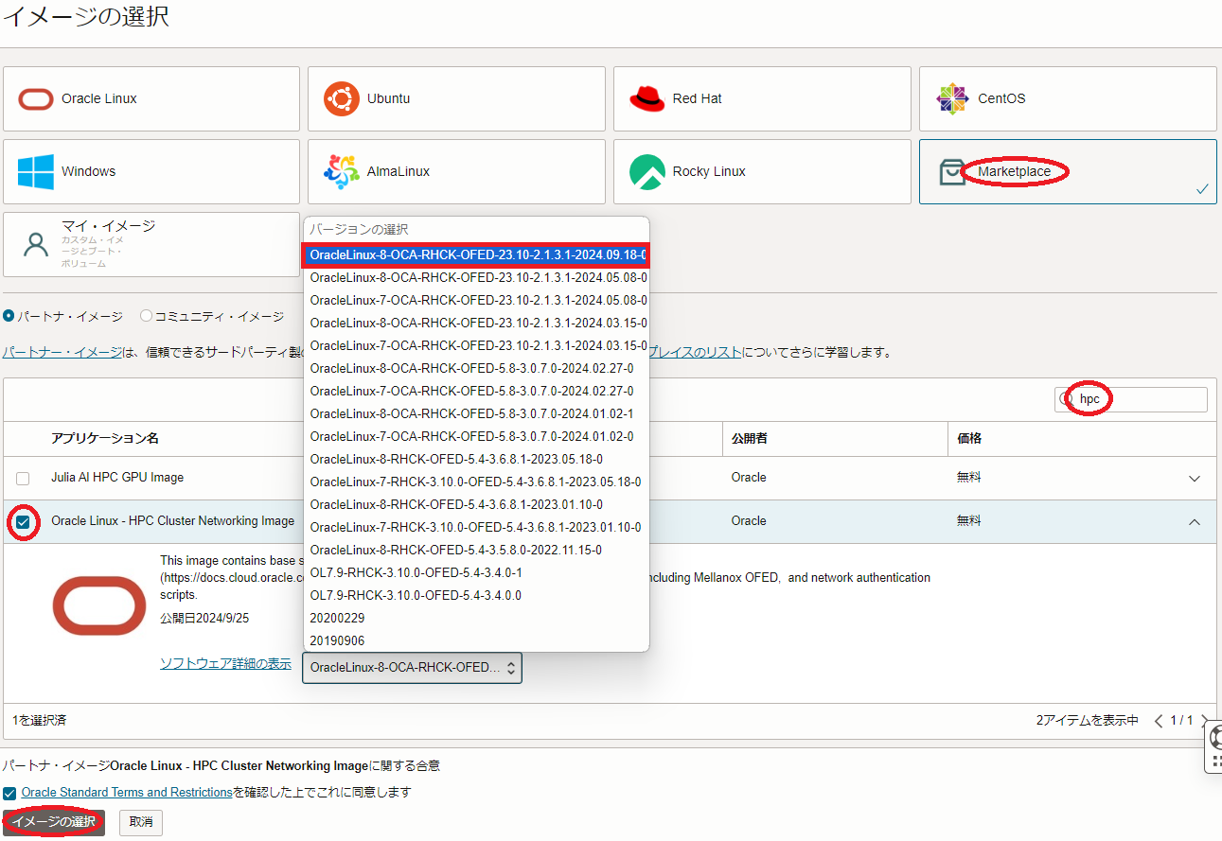This screenshot has height=841, width=1222.
Task: Pick the Red Hat image tile
Action: point(762,98)
